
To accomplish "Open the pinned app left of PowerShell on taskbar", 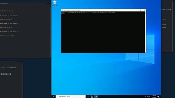I will (x=92, y=97).
